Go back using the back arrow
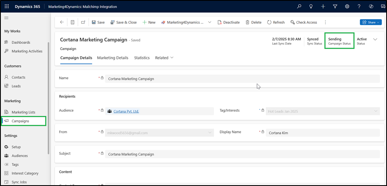Image resolution: width=387 pixels, height=186 pixels. pyautogui.click(x=62, y=22)
